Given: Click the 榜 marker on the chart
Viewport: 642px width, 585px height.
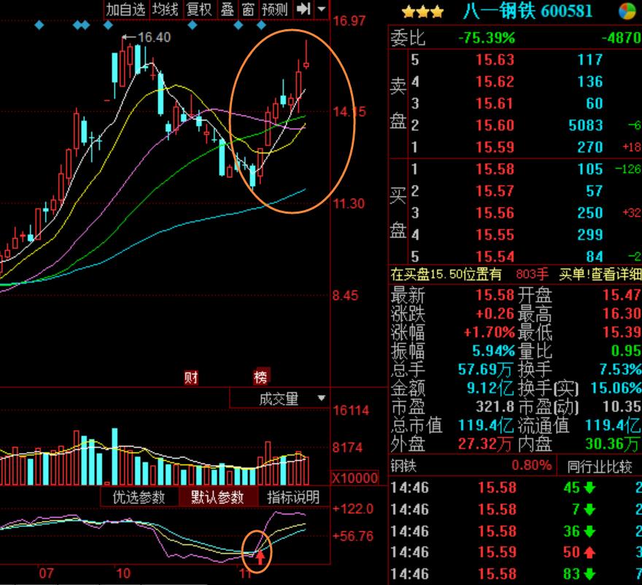Looking at the screenshot, I should tap(261, 376).
